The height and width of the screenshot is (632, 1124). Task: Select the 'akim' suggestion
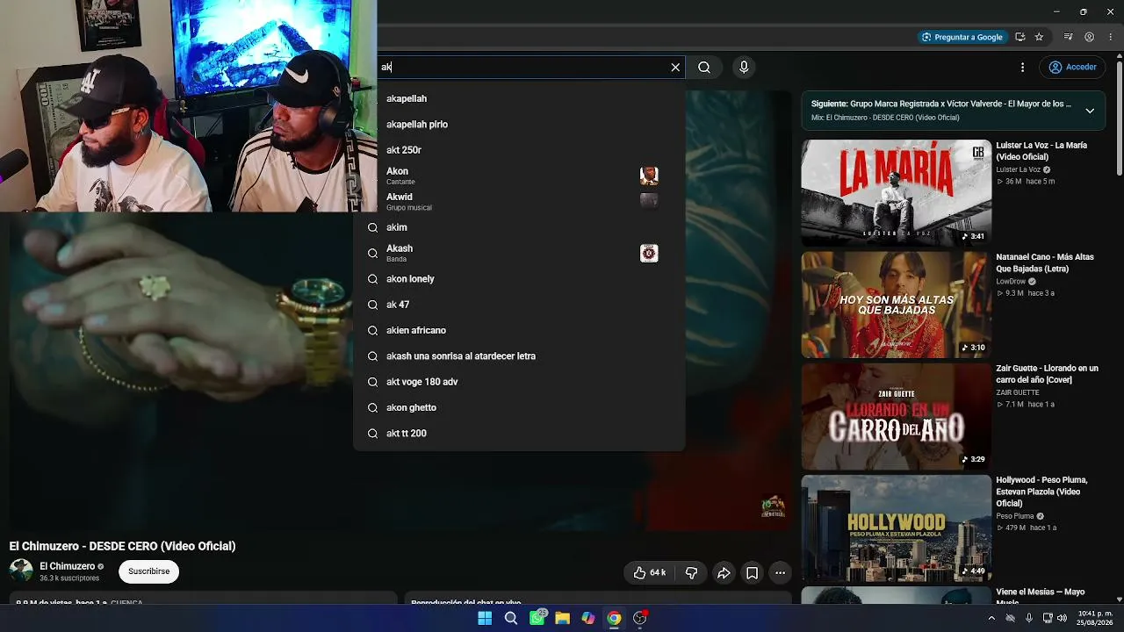click(519, 227)
